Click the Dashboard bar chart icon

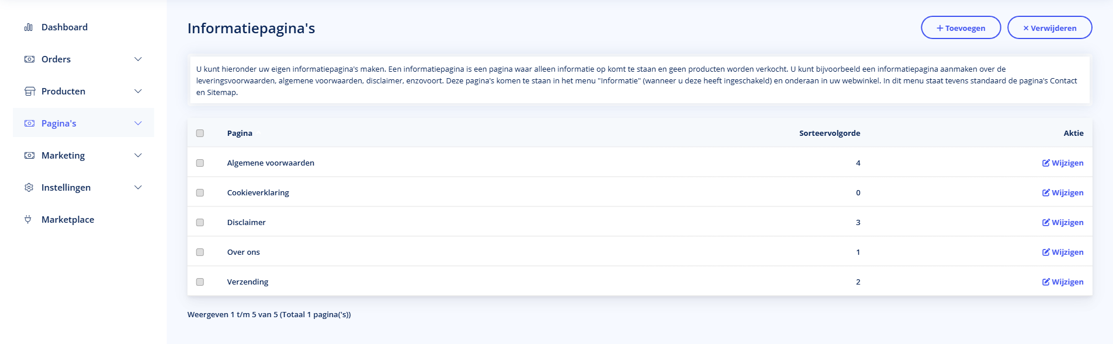[28, 27]
